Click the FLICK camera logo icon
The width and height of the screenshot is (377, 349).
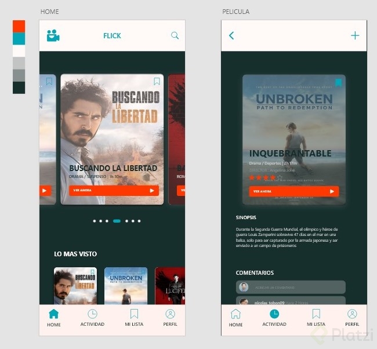click(53, 35)
